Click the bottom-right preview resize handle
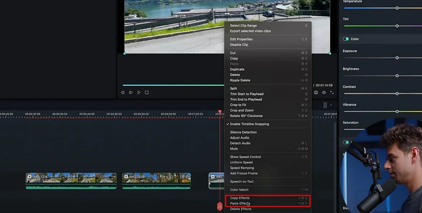The height and width of the screenshot is (213, 422). click(x=330, y=54)
